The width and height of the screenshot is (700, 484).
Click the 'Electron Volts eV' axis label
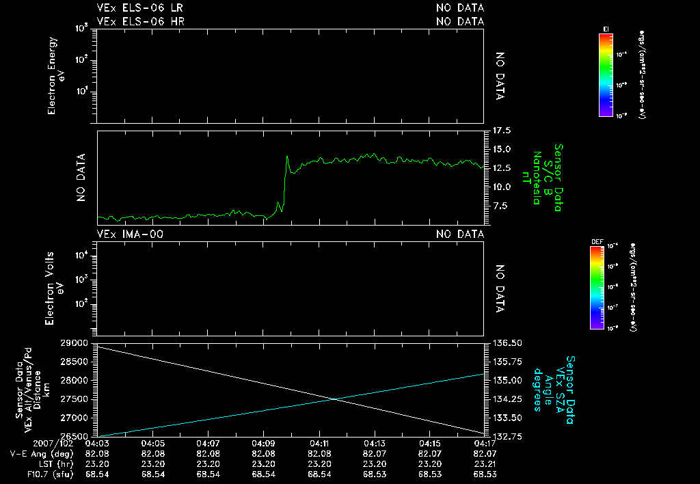pyautogui.click(x=55, y=288)
